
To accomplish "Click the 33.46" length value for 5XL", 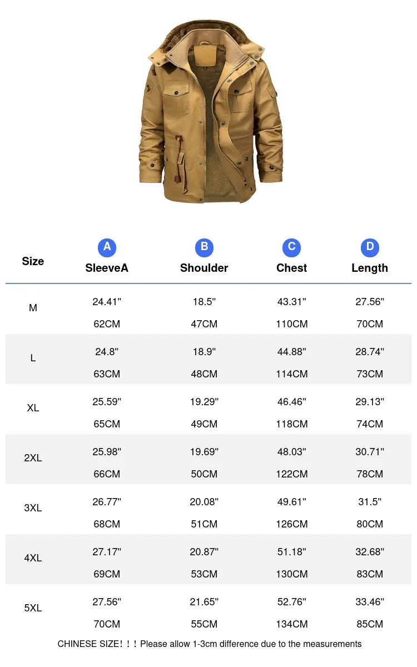I will point(370,602).
